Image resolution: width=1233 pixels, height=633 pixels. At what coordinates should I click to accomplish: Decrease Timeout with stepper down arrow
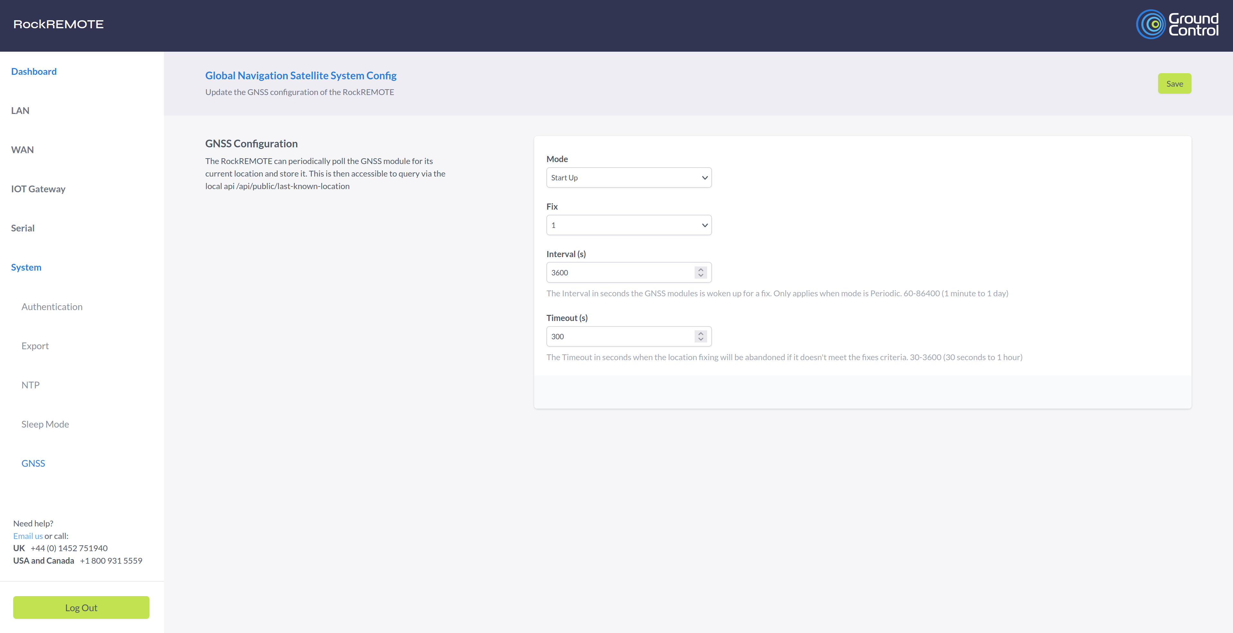(701, 340)
